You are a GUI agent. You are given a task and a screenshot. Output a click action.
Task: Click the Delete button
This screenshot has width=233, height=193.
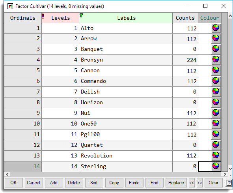point(74,183)
